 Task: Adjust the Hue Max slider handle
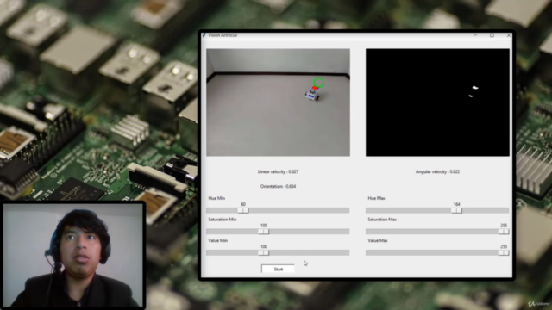[x=456, y=210]
